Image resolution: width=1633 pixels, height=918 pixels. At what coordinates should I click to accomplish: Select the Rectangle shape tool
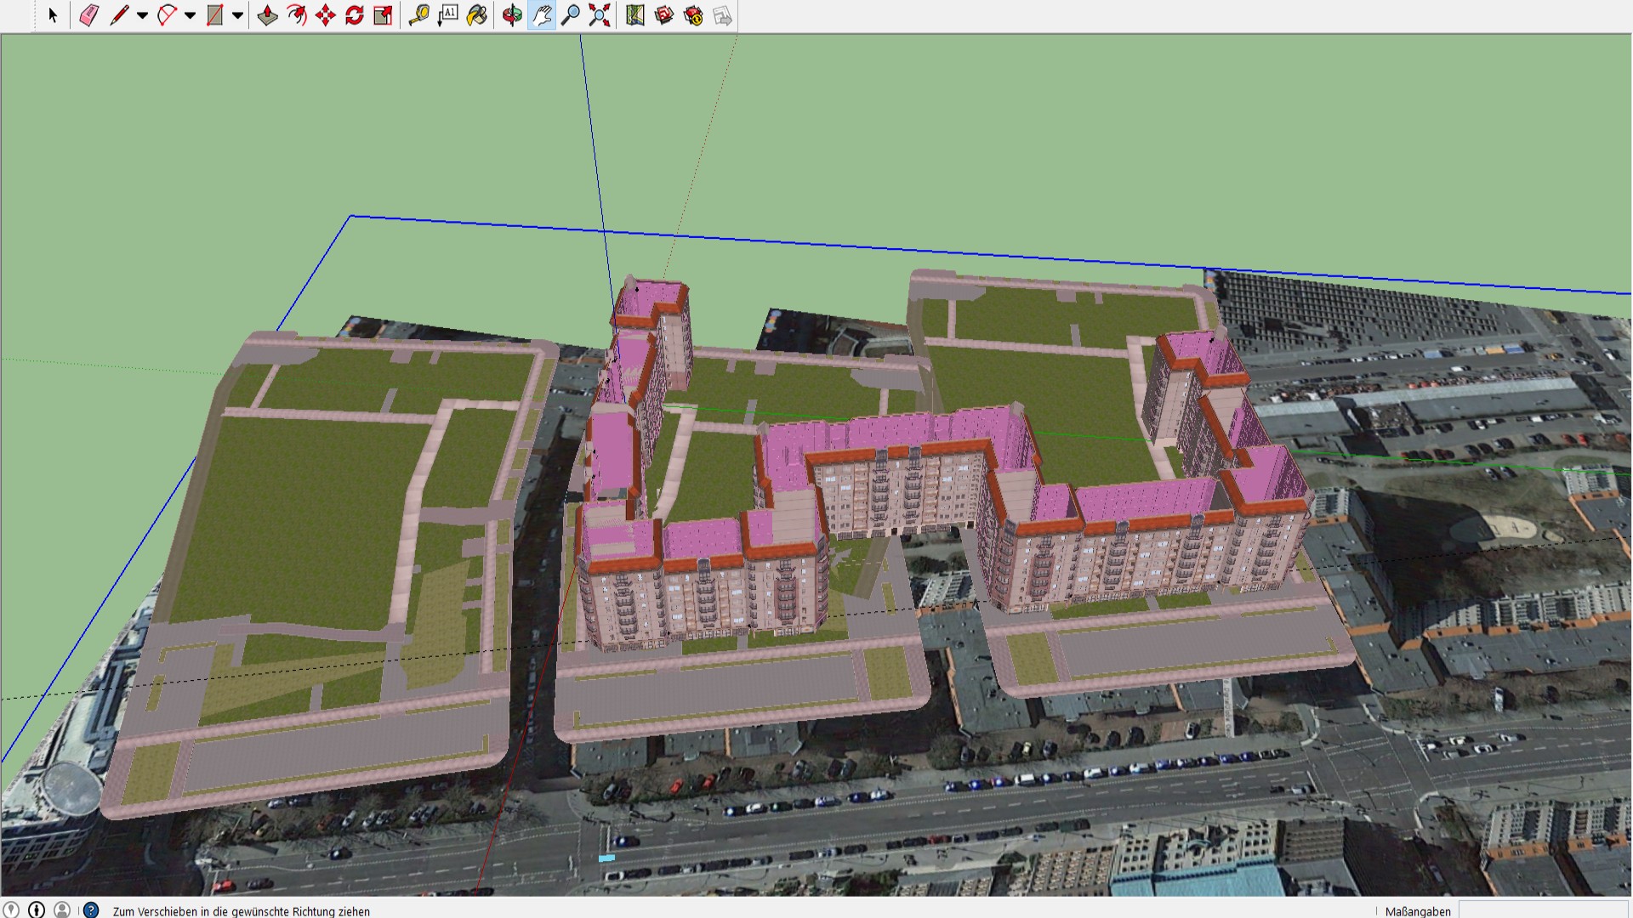tap(214, 15)
